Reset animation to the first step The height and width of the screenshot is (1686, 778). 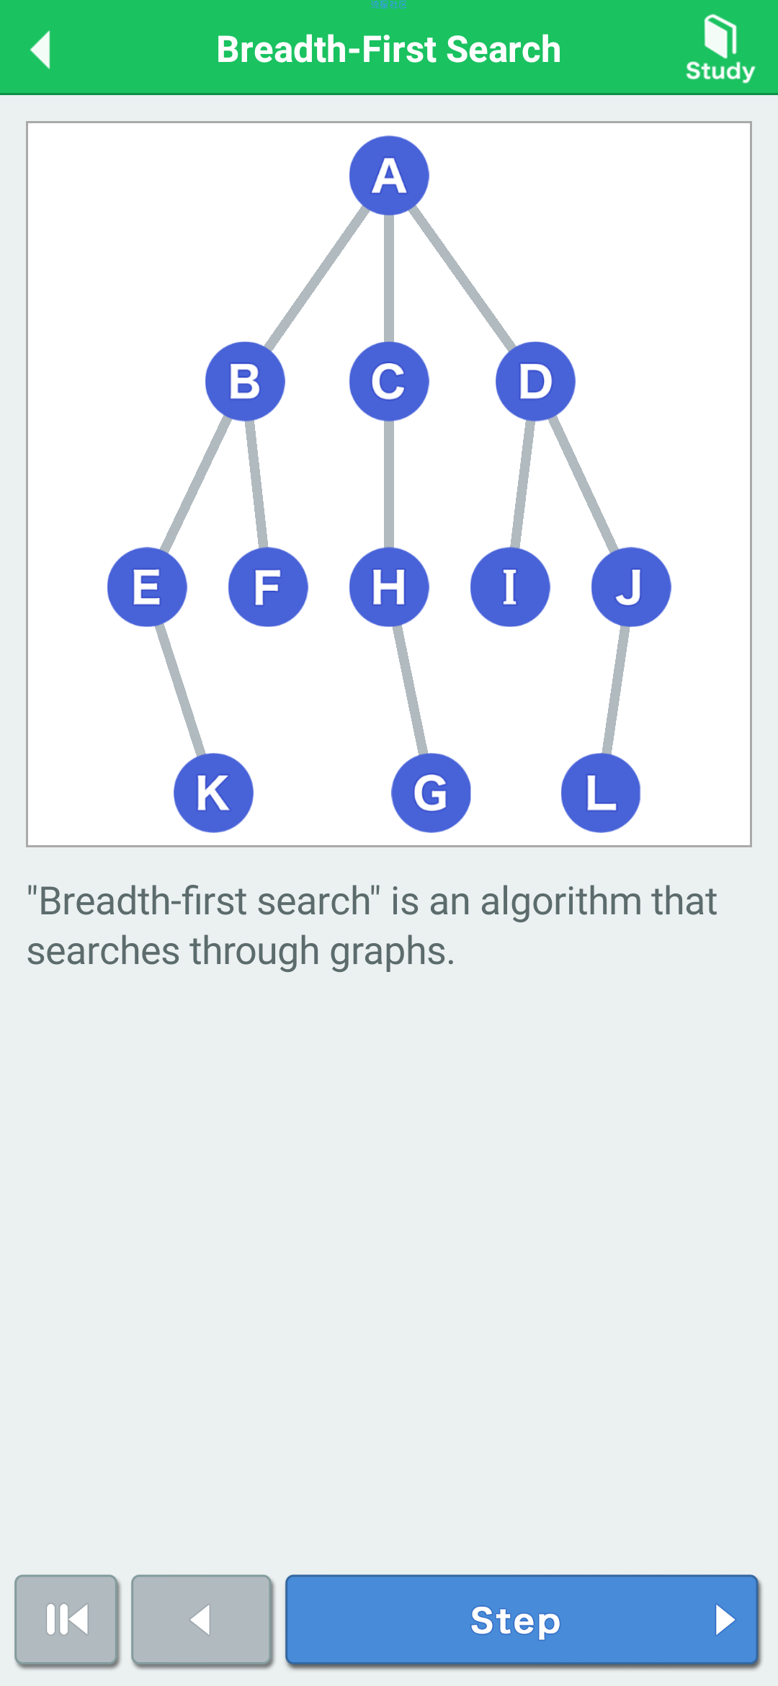[x=66, y=1620]
